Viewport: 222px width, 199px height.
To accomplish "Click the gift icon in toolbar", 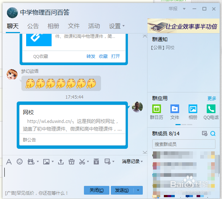I will coord(72,162).
